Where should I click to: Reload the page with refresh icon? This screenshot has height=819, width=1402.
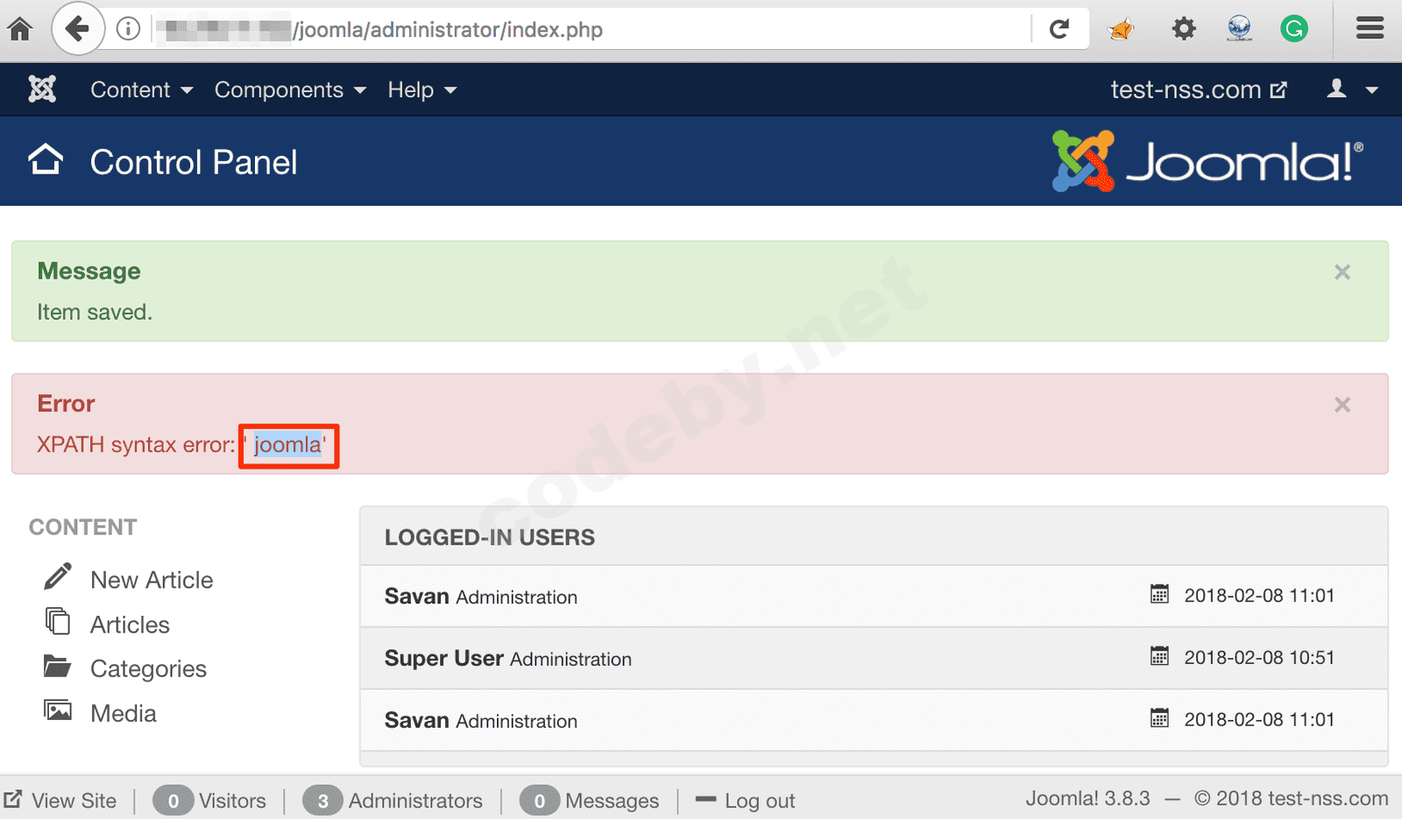coord(1059,29)
